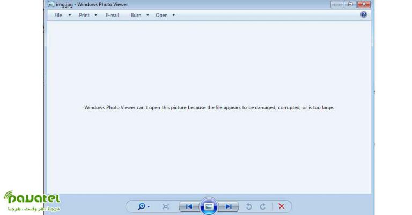Viewport: 412px width, 215px height.
Task: Go to the next picture
Action: tap(229, 206)
